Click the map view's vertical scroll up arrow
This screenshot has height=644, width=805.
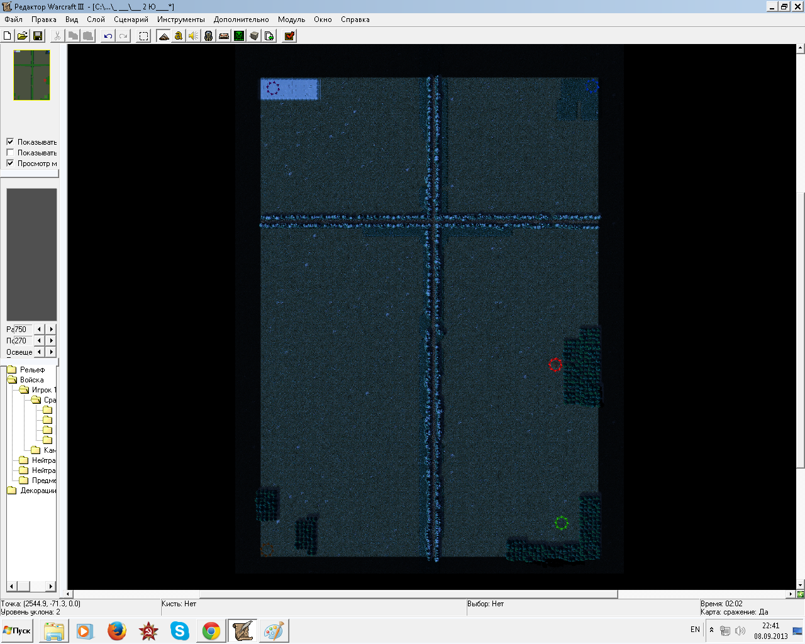click(800, 48)
